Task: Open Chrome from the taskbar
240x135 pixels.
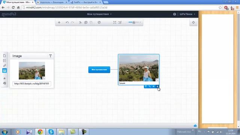Action: tap(40, 132)
